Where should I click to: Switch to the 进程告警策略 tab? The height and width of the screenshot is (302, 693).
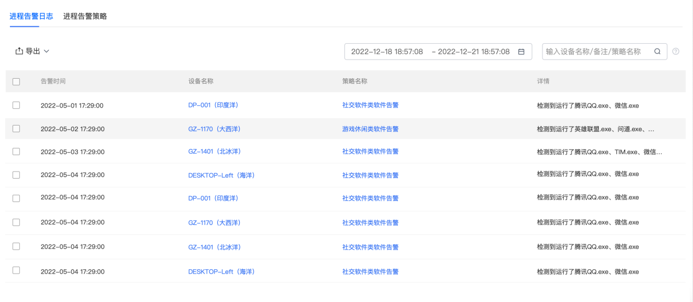85,16
